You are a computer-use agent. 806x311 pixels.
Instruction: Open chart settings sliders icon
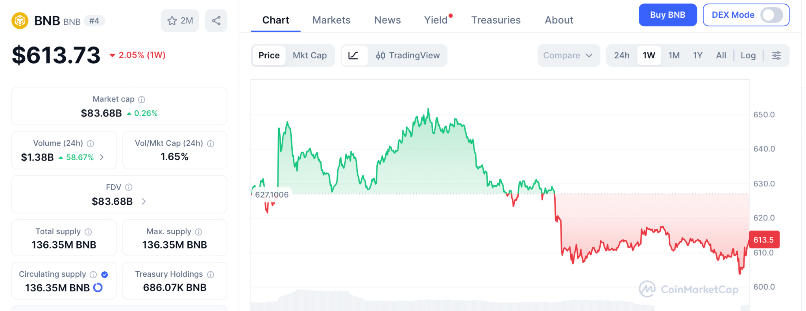[x=776, y=56]
